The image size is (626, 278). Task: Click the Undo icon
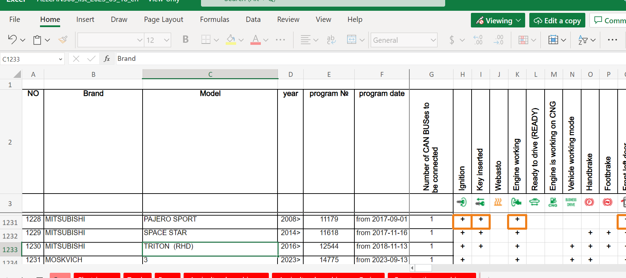(12, 40)
